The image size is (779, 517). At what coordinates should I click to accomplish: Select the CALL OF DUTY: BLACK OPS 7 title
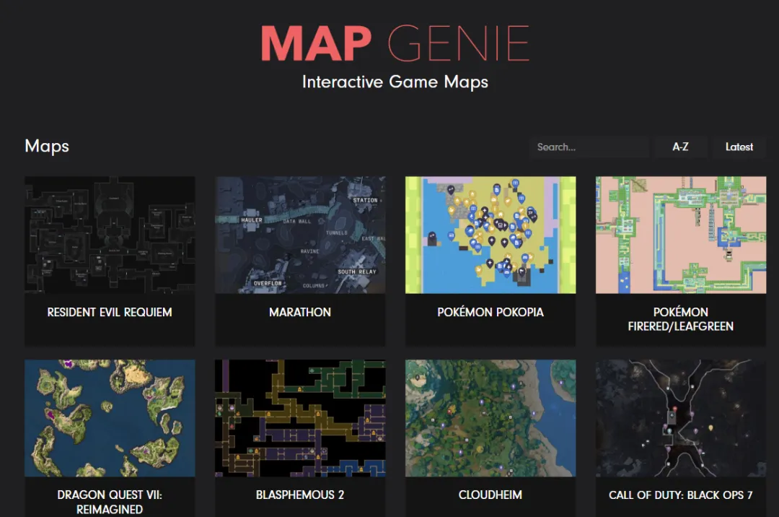[681, 495]
